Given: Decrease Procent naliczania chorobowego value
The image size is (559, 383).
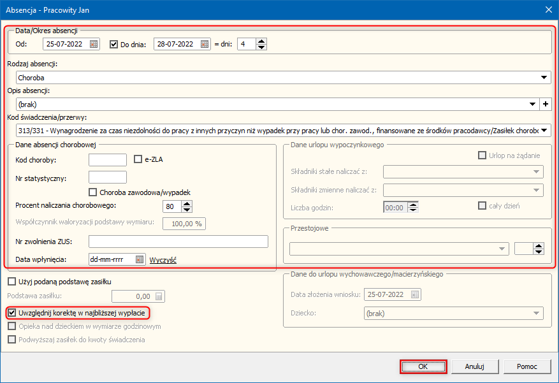Looking at the screenshot, I should [x=187, y=209].
